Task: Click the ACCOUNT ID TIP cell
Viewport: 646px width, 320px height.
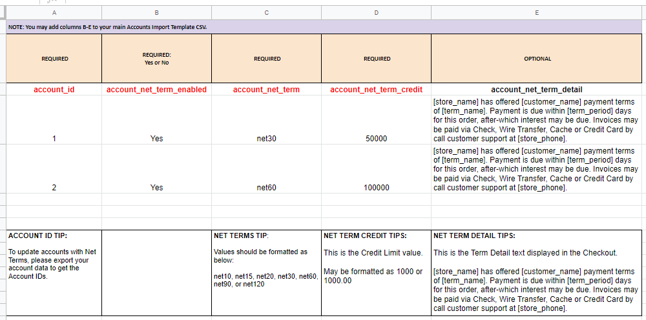Action: tap(54, 273)
